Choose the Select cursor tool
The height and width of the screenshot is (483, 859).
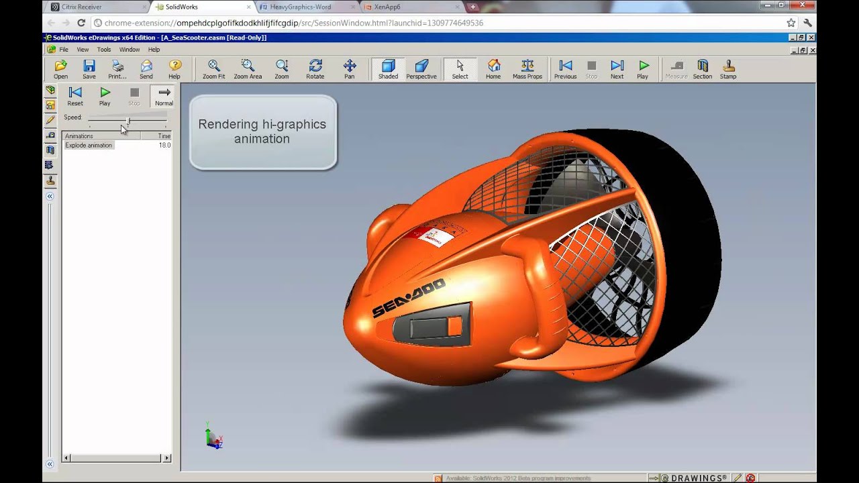(x=460, y=69)
